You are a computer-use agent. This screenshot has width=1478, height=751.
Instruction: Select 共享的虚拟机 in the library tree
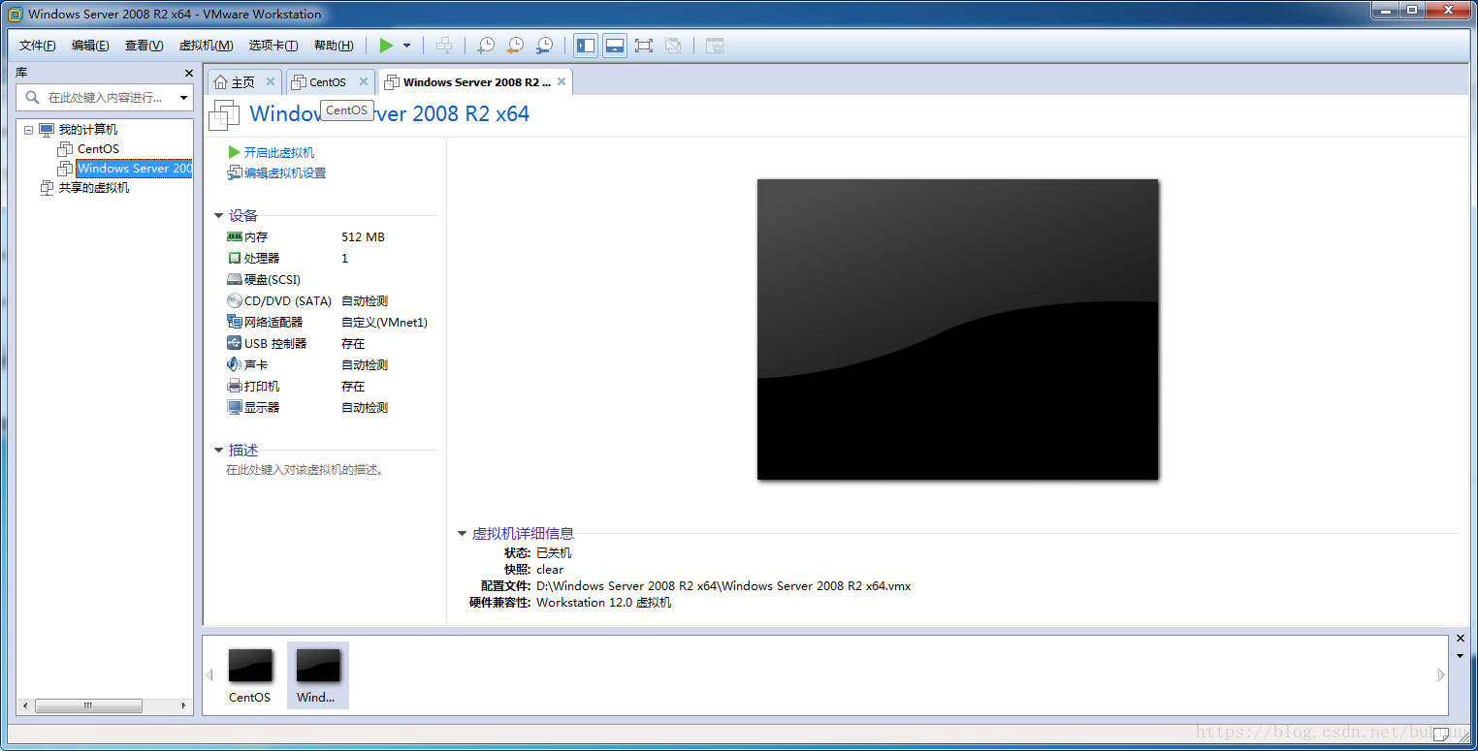[93, 187]
